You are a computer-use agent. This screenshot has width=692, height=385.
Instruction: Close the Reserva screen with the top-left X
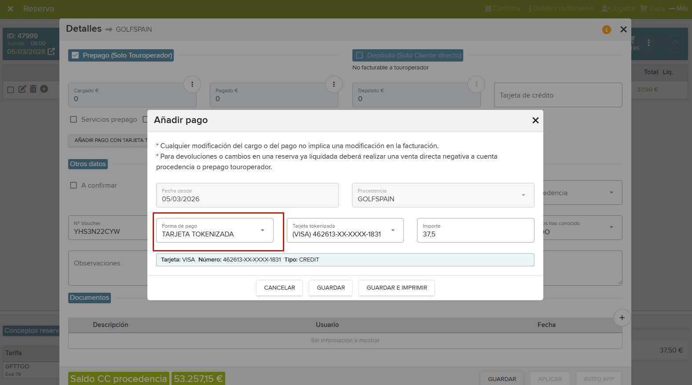[11, 9]
